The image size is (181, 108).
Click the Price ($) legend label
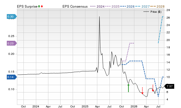[156, 12]
